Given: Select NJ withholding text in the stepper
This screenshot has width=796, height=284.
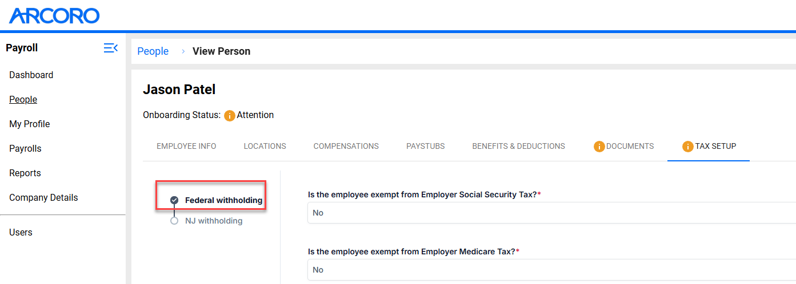Looking at the screenshot, I should (214, 221).
